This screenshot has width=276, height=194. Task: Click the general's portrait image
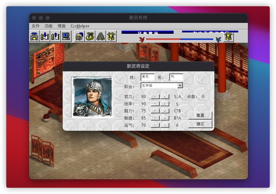(x=92, y=97)
